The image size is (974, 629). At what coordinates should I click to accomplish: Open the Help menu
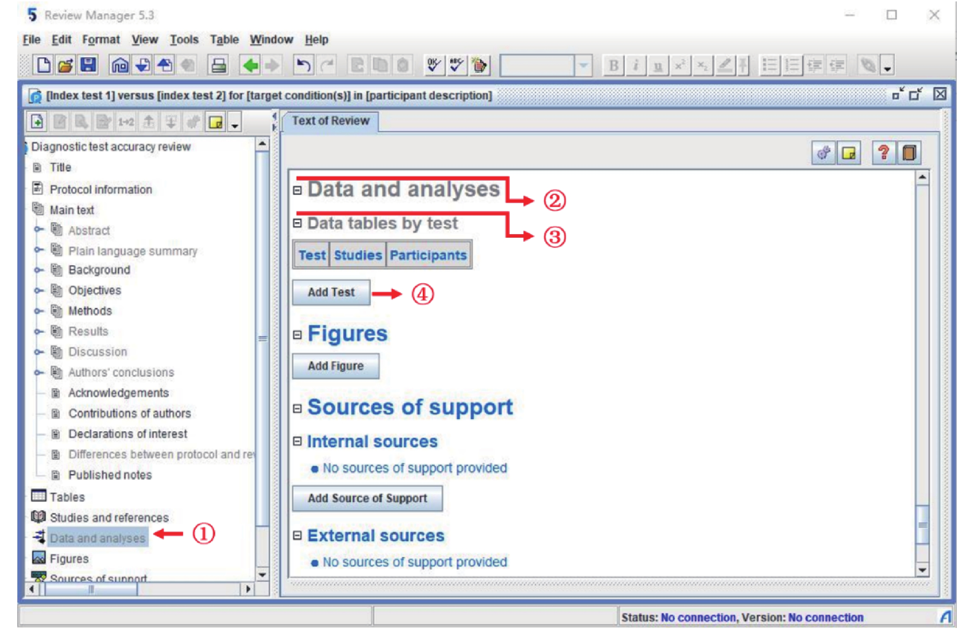(316, 40)
